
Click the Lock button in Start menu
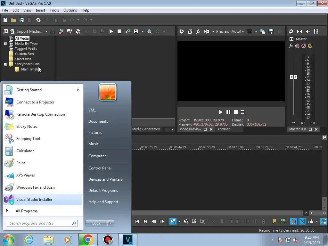(x=96, y=223)
